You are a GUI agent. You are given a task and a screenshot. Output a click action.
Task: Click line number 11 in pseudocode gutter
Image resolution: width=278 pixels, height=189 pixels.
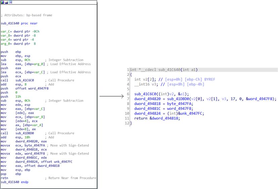click(127, 118)
